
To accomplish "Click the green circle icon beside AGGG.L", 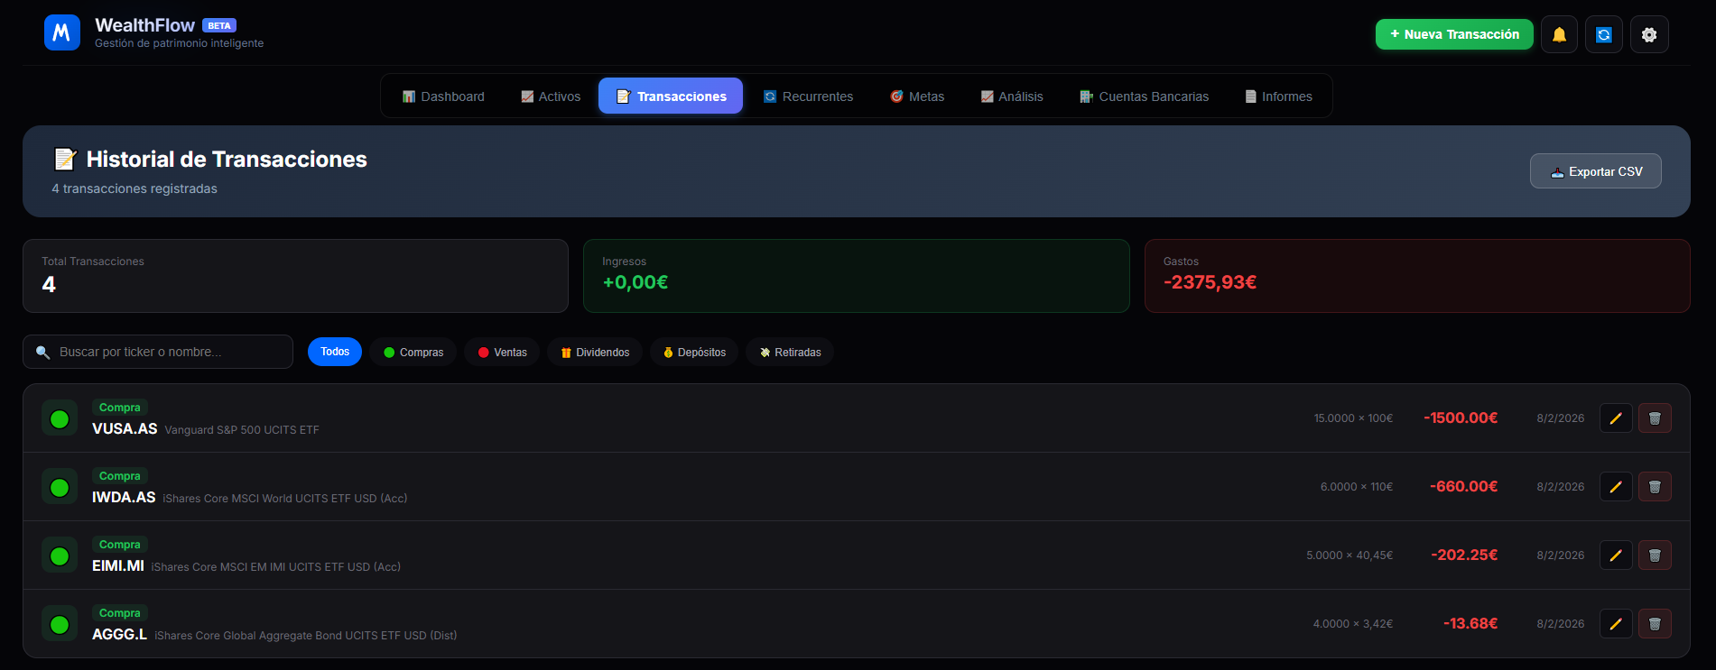I will pyautogui.click(x=60, y=624).
